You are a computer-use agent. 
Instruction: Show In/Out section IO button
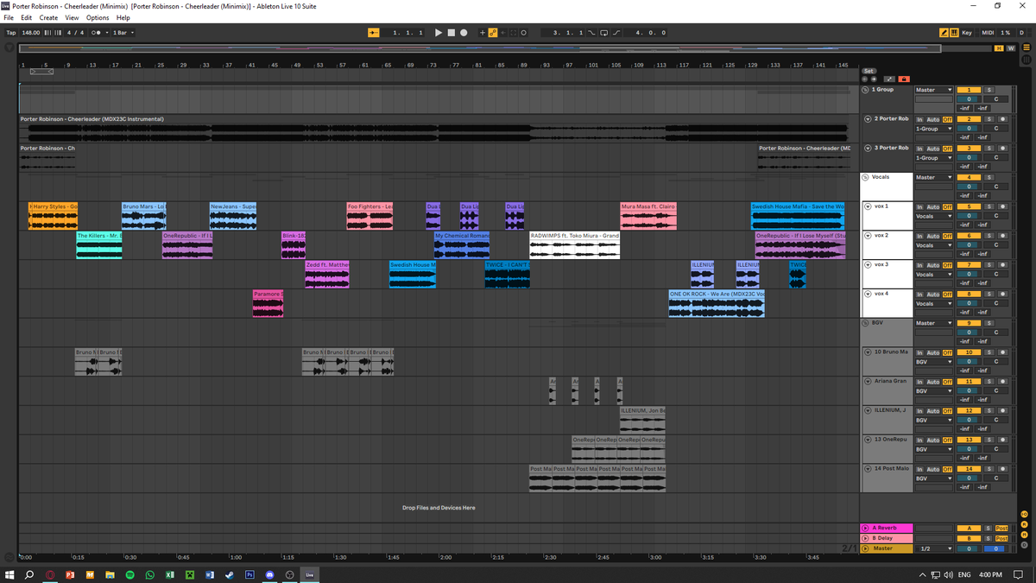[1027, 513]
